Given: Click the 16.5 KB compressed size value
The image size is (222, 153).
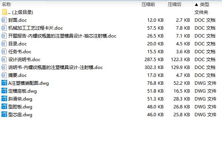Looking at the screenshot, I should 182,91.
